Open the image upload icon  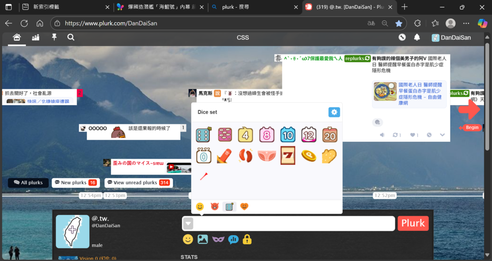pos(203,239)
